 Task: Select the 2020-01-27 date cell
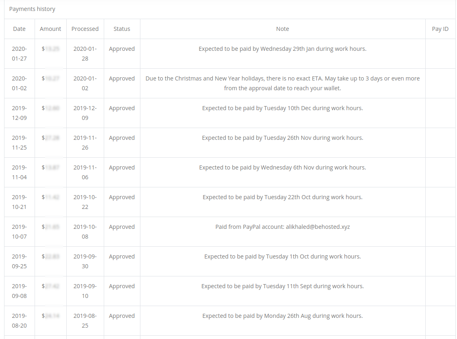point(19,54)
